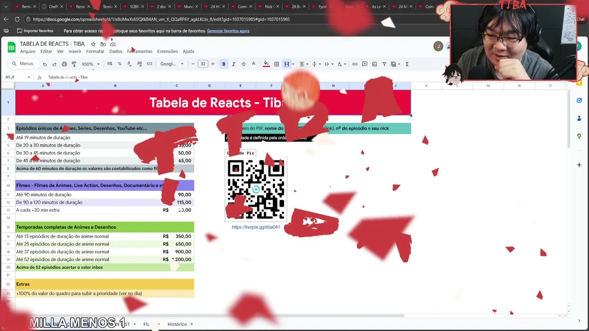This screenshot has height=331, width=589.
Task: Switch to the Histórico sheet tab
Action: [177, 324]
